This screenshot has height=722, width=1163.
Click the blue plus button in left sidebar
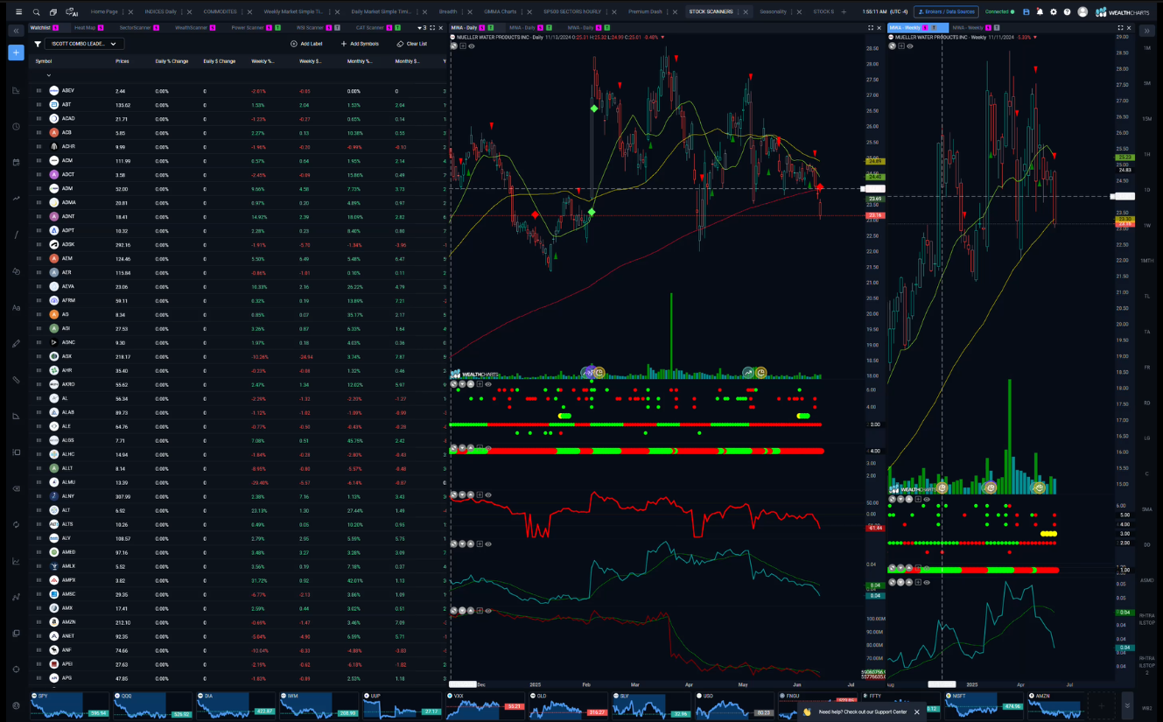[16, 53]
